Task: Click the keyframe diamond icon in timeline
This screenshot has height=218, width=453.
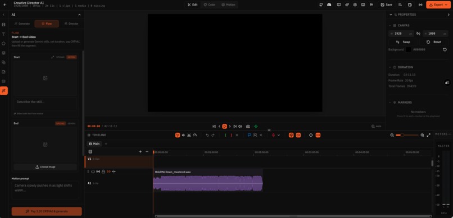Action: click(311, 135)
